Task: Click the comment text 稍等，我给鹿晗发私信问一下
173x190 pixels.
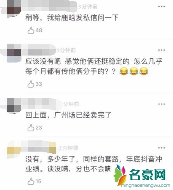Action: point(72,17)
